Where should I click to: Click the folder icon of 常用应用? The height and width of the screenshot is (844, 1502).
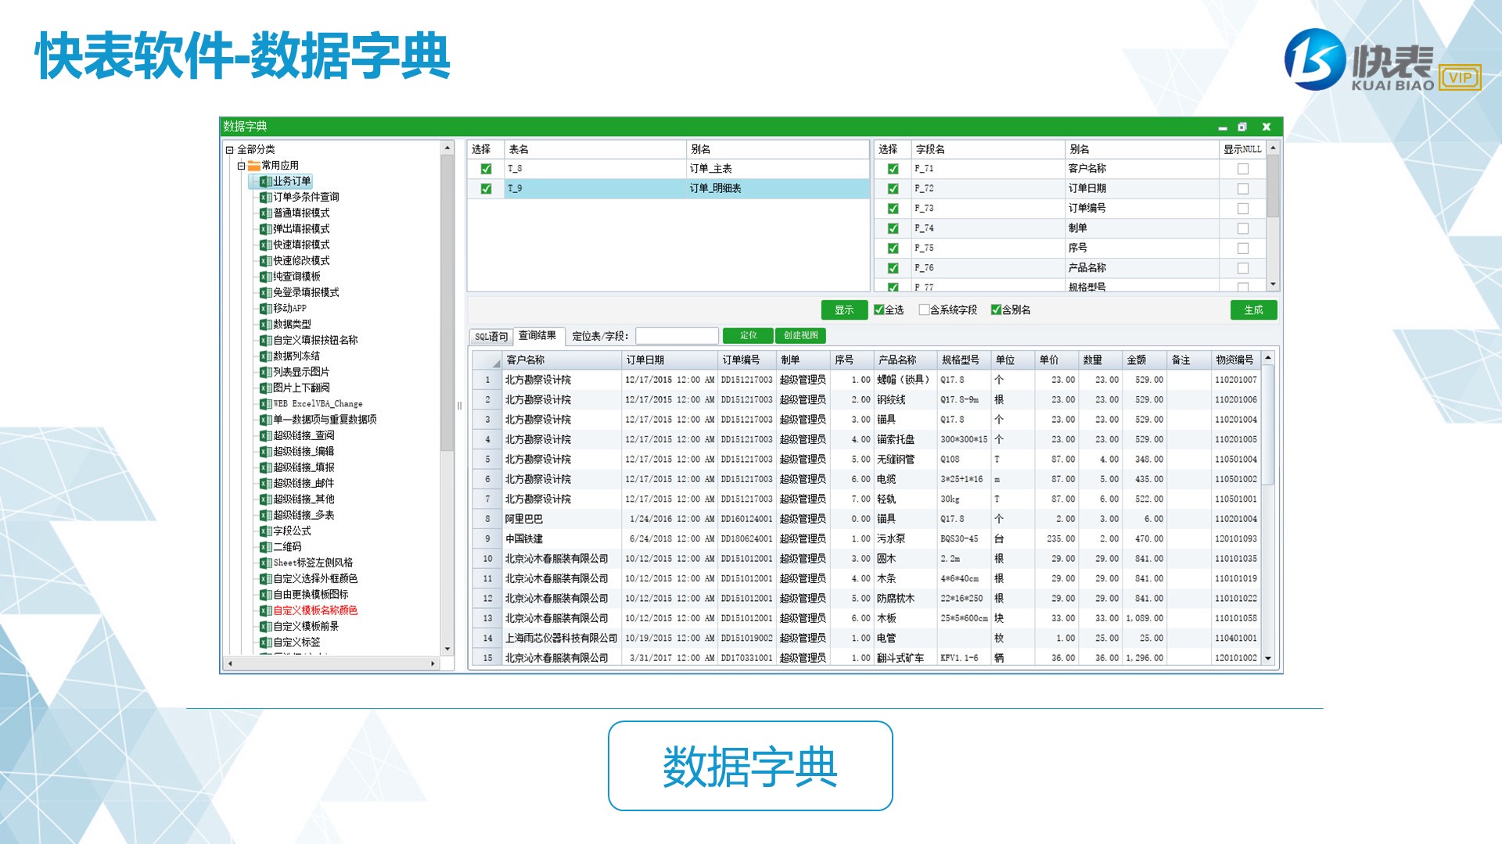click(x=253, y=166)
